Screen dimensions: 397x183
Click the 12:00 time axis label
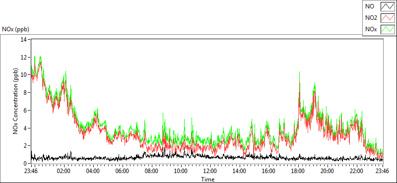tap(210, 171)
